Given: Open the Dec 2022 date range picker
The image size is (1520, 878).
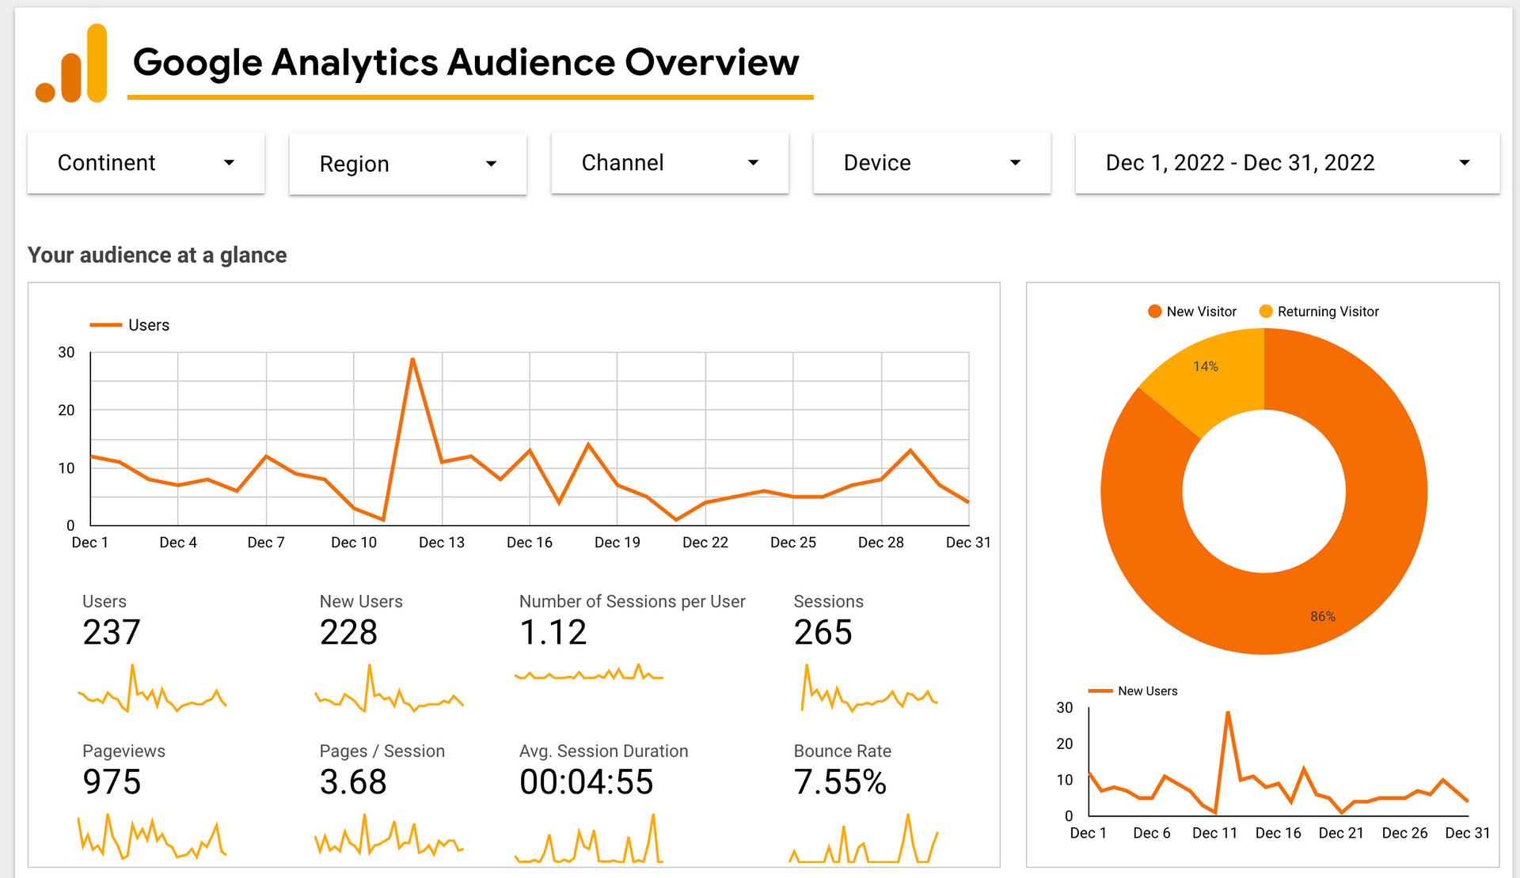Looking at the screenshot, I should [1286, 163].
